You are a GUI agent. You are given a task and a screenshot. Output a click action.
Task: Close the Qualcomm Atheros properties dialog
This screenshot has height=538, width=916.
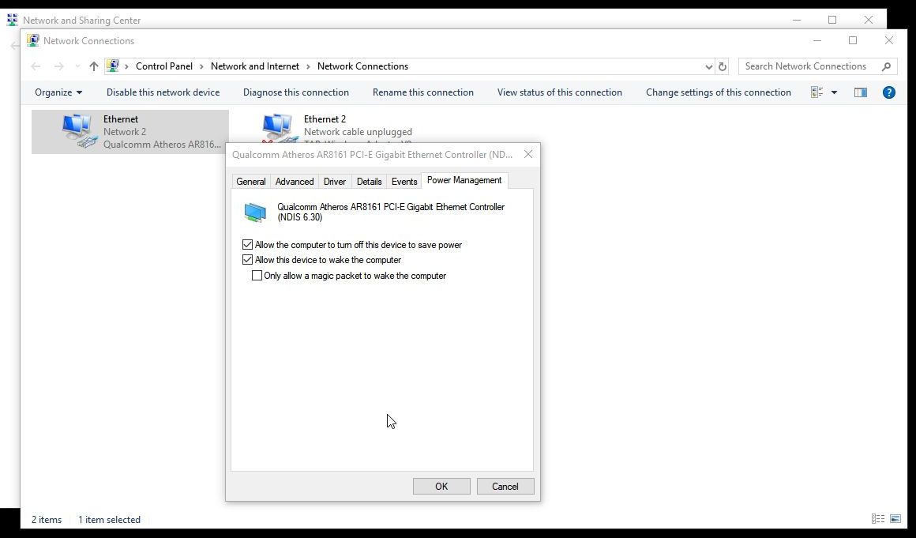(x=528, y=154)
